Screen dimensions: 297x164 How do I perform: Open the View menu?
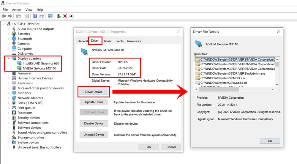[29, 10]
